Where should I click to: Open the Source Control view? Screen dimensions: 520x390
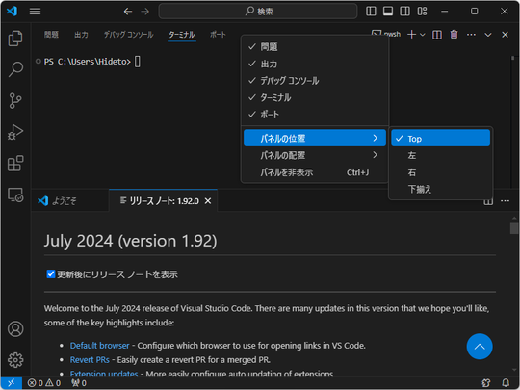point(15,100)
